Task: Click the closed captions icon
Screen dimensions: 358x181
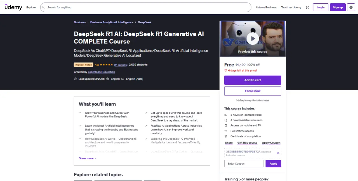Action: tap(123, 79)
